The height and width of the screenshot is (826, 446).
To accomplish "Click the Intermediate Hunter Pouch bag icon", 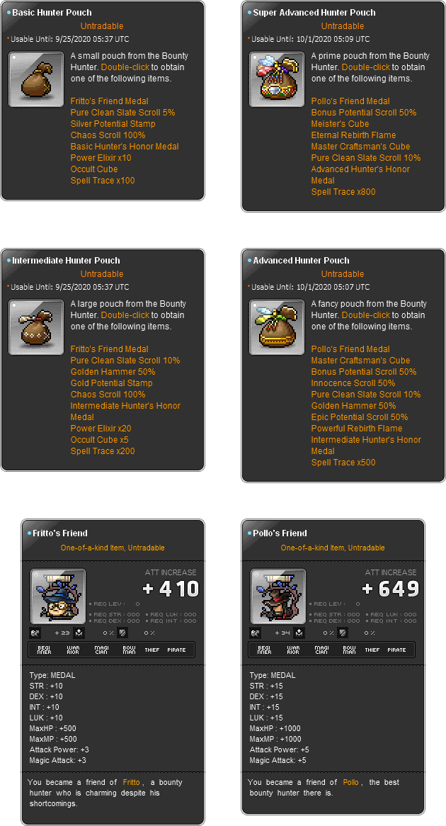I will (x=36, y=327).
